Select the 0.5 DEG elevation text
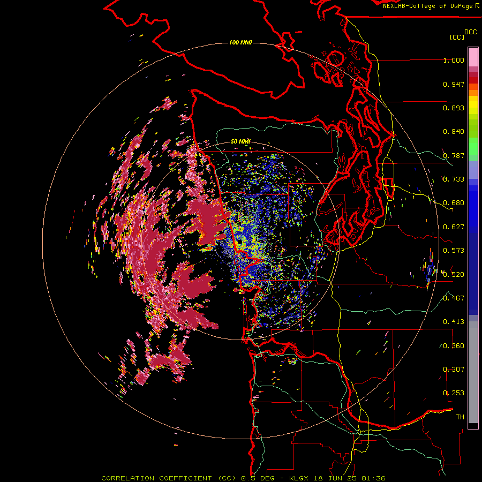This screenshot has height=482, width=482. point(259,478)
